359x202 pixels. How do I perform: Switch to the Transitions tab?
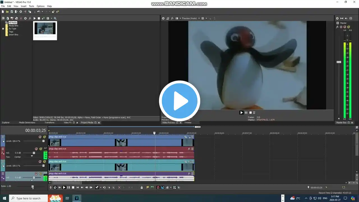tap(49, 123)
